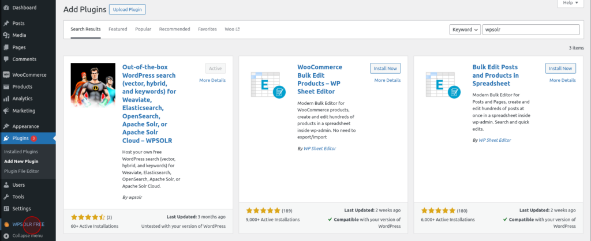
Task: Click the Posts pushpin icon
Action: click(x=6, y=23)
